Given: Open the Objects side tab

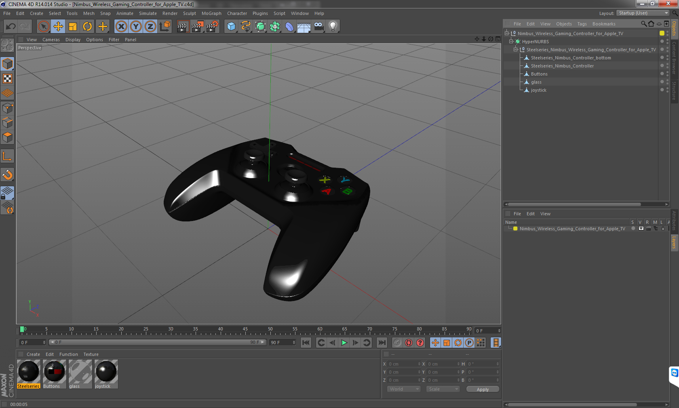Looking at the screenshot, I should tap(674, 28).
